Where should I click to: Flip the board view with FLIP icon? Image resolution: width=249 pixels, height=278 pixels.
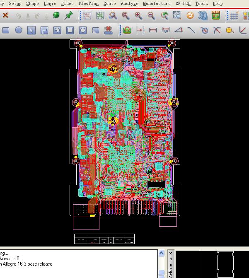tap(215, 16)
